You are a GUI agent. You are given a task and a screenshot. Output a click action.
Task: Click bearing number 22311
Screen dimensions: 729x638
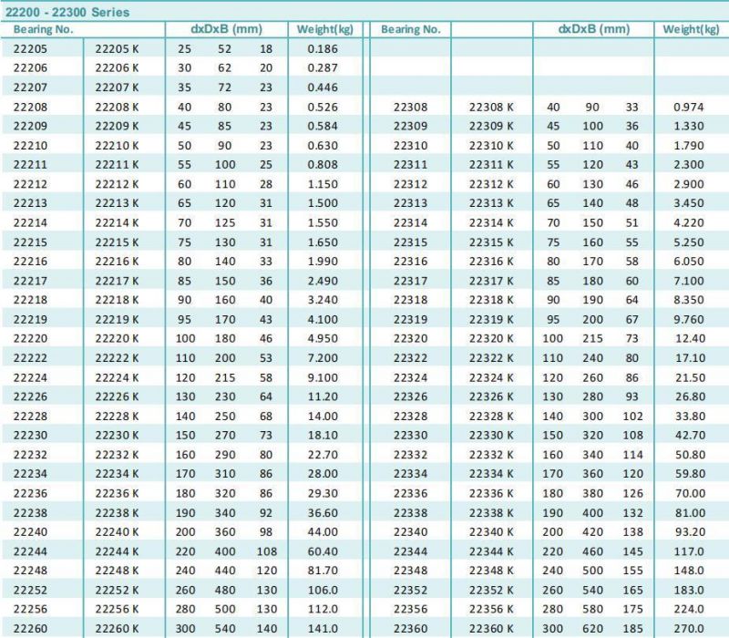411,165
